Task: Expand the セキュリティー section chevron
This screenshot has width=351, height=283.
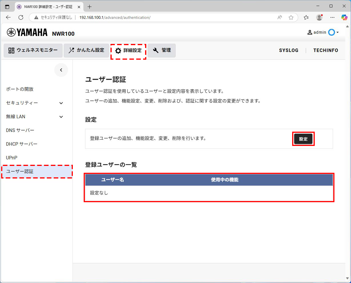Action: (61, 103)
